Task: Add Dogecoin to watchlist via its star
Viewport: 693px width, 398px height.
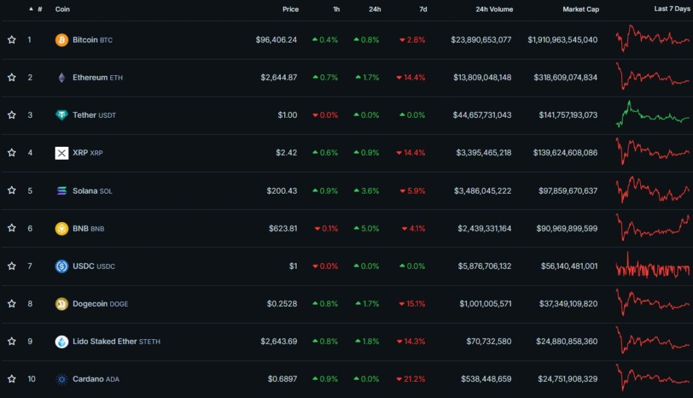Action: (x=11, y=304)
